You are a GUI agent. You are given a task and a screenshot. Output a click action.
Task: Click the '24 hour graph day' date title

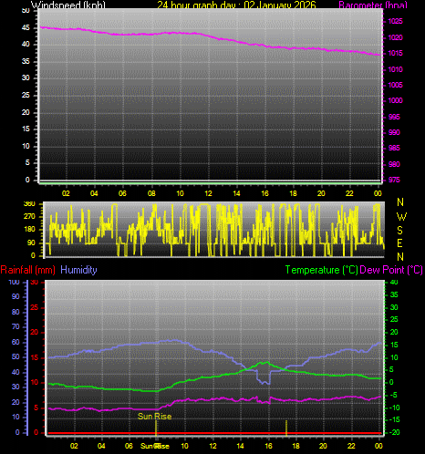pos(236,5)
